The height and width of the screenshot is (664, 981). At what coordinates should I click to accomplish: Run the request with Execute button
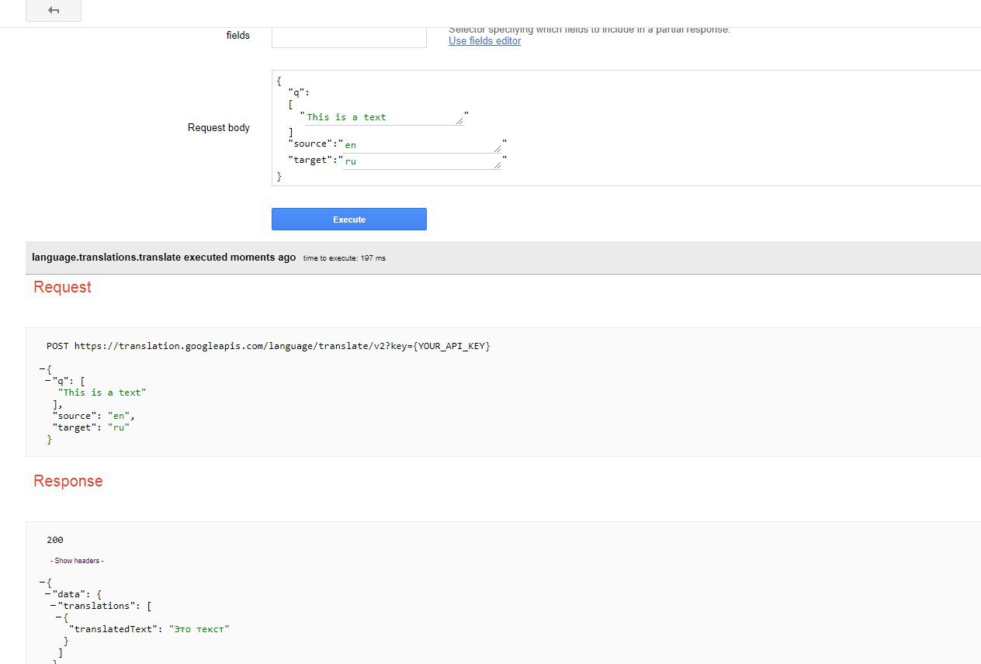pos(349,220)
